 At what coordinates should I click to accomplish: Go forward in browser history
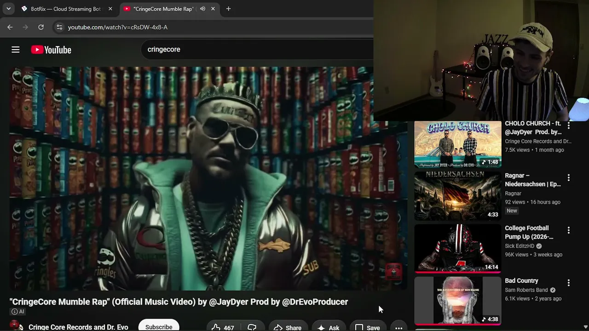coord(25,27)
